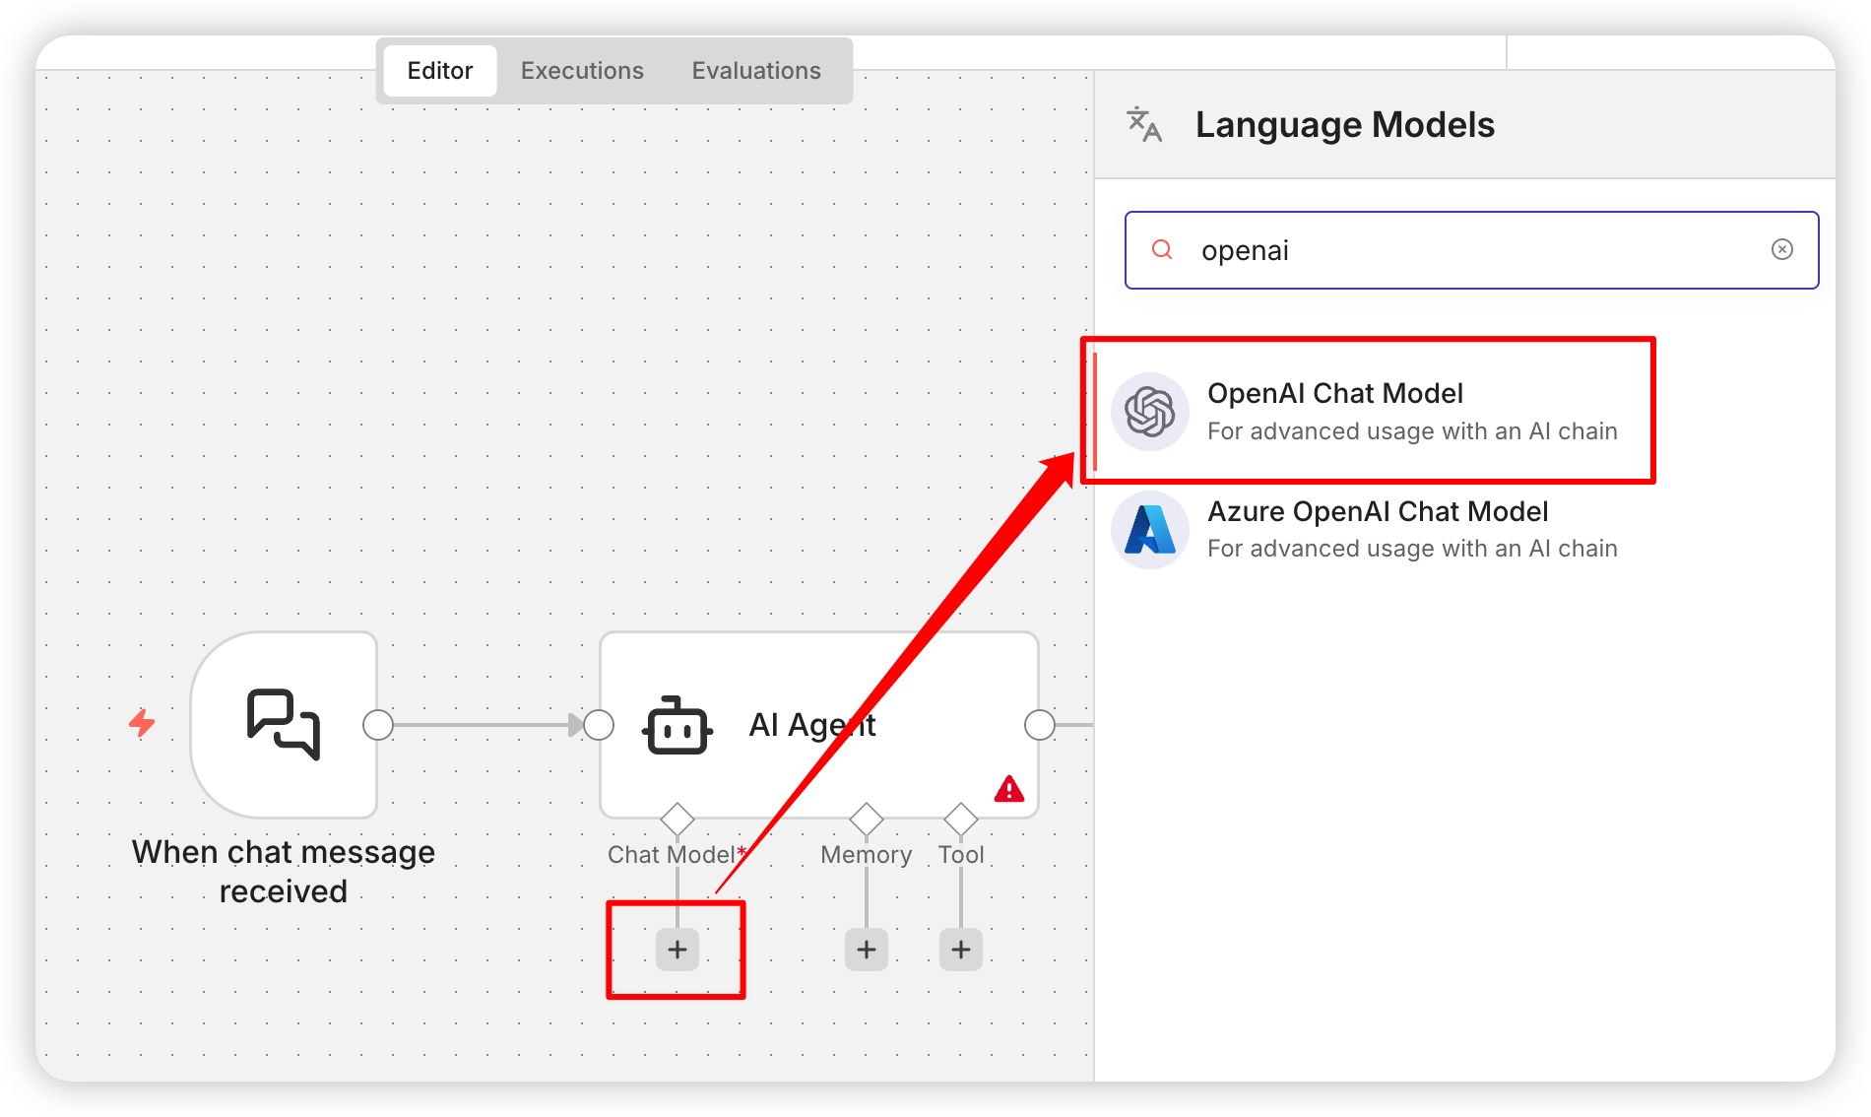The width and height of the screenshot is (1871, 1117).
Task: Click the OpenAI logo icon
Action: (x=1149, y=411)
